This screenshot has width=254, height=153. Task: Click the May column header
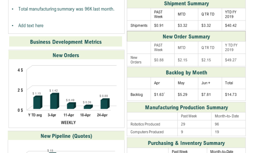[x=181, y=83]
